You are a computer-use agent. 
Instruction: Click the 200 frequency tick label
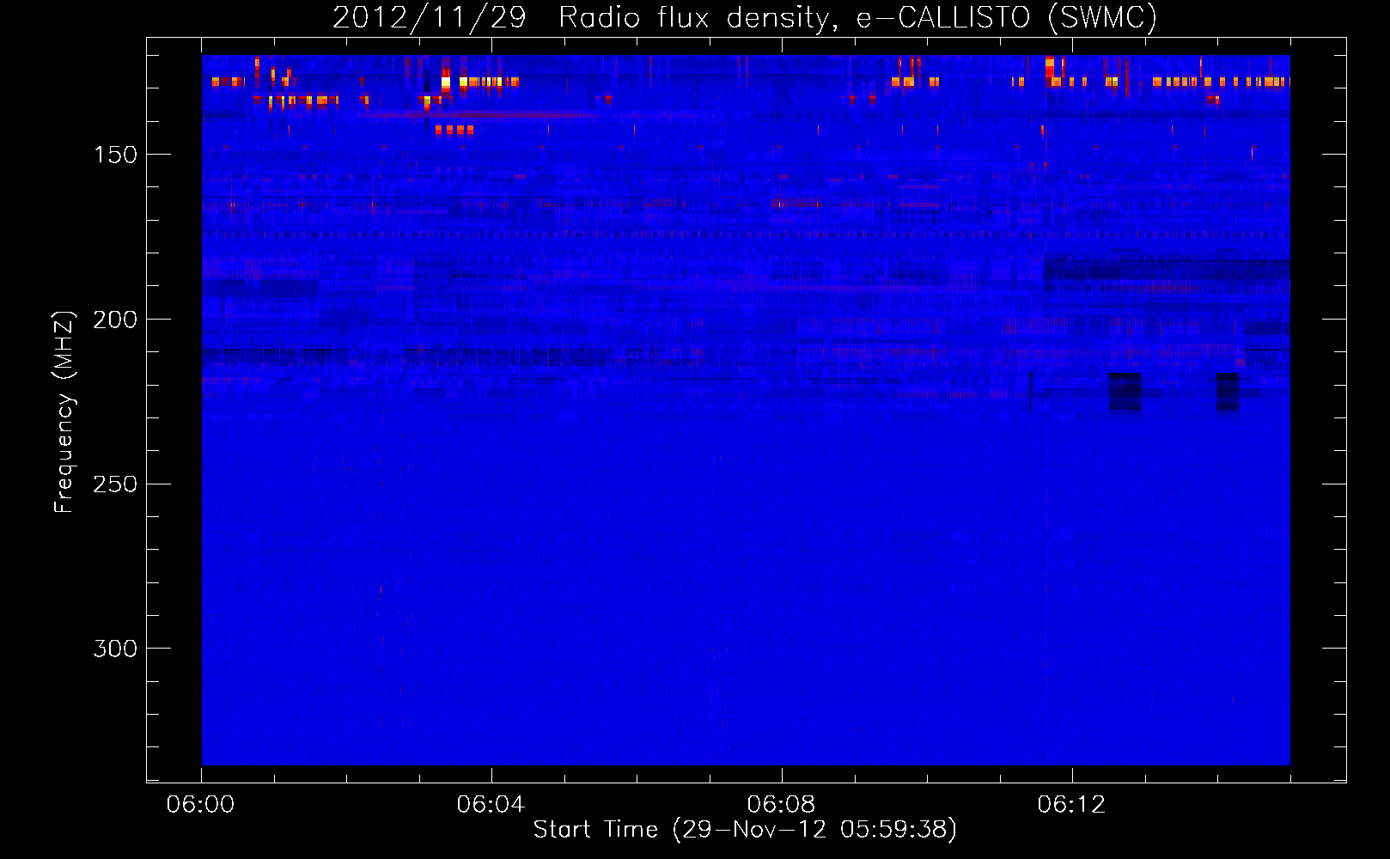pos(115,320)
